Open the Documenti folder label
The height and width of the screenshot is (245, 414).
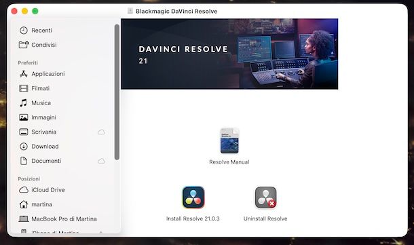[46, 161]
